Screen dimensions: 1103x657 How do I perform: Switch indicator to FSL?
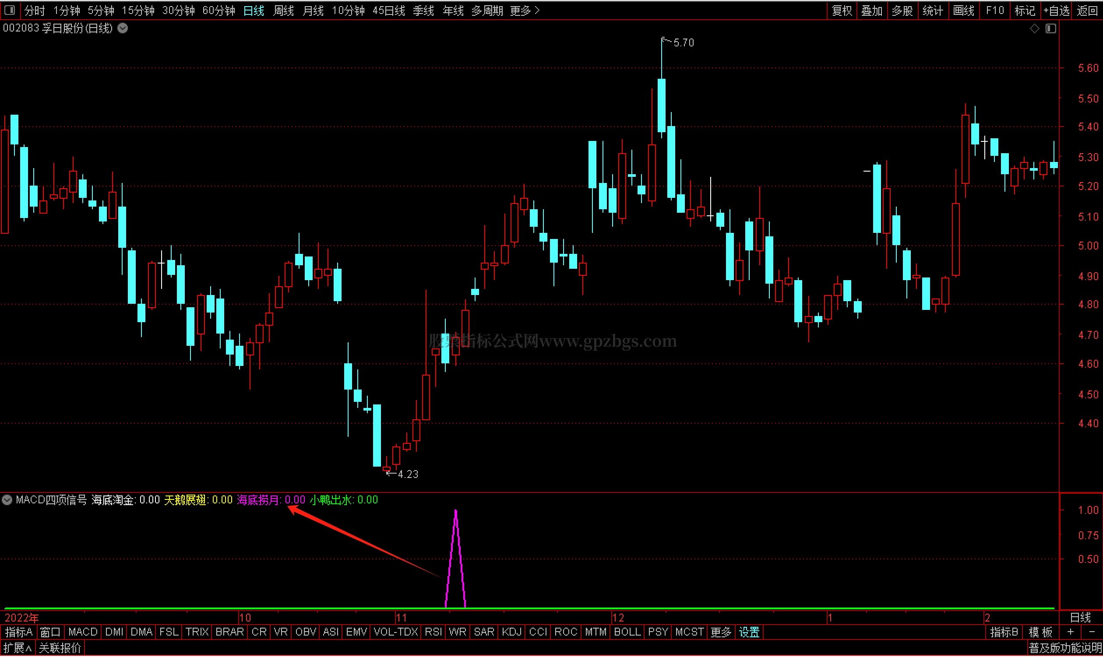pos(169,633)
